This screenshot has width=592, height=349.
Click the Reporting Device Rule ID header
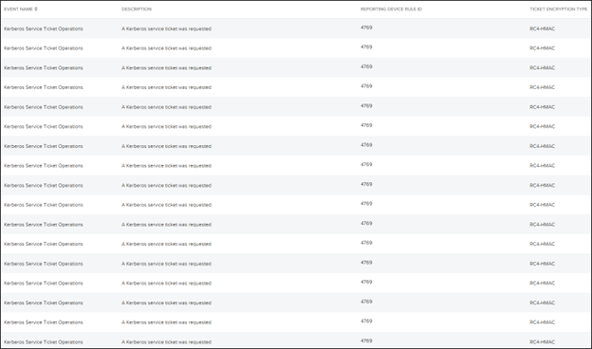[x=391, y=9]
